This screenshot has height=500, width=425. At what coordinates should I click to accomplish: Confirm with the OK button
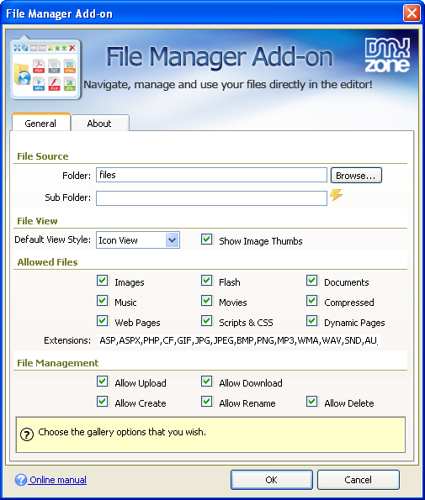coord(272,480)
